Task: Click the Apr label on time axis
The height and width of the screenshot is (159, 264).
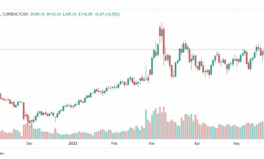Action: click(x=197, y=143)
